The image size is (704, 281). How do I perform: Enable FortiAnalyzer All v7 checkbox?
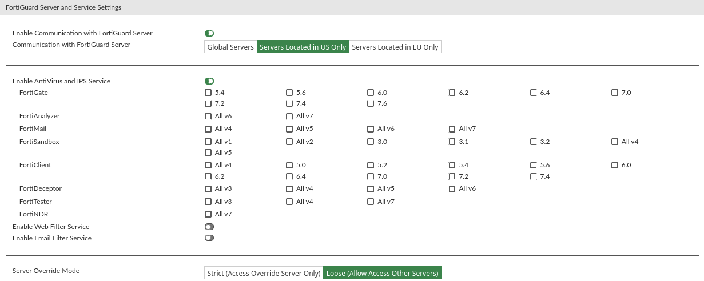pyautogui.click(x=289, y=117)
